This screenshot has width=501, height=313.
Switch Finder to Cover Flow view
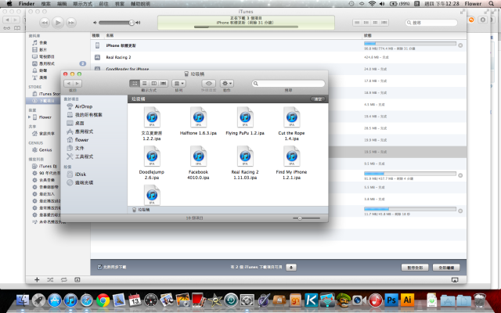pyautogui.click(x=164, y=84)
